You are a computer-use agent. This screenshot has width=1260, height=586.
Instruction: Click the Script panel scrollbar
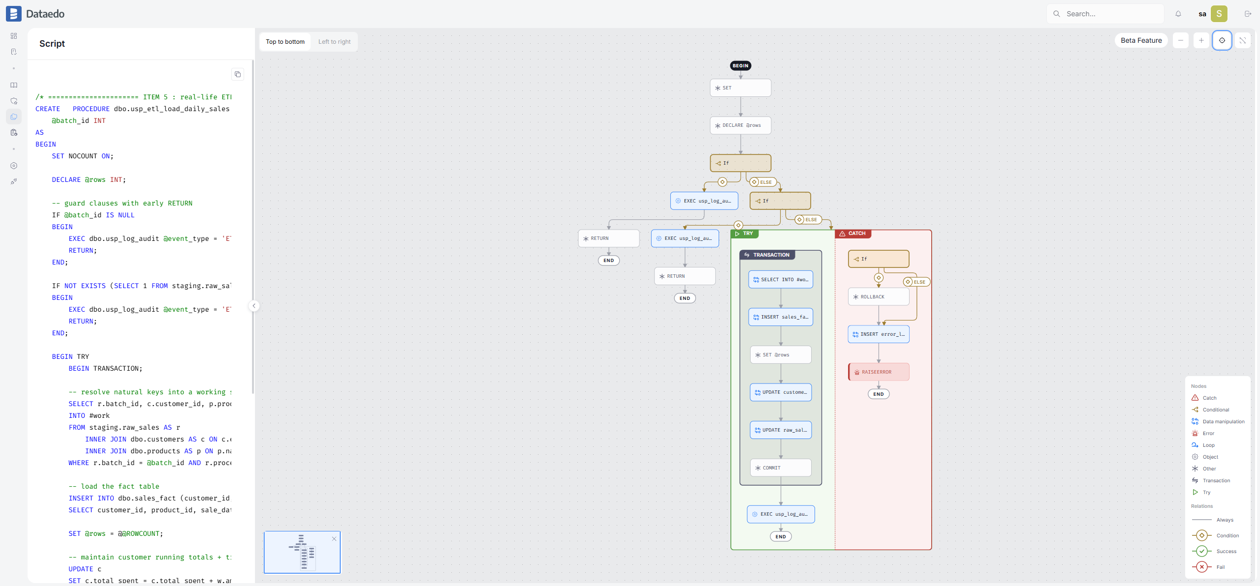pos(253,226)
